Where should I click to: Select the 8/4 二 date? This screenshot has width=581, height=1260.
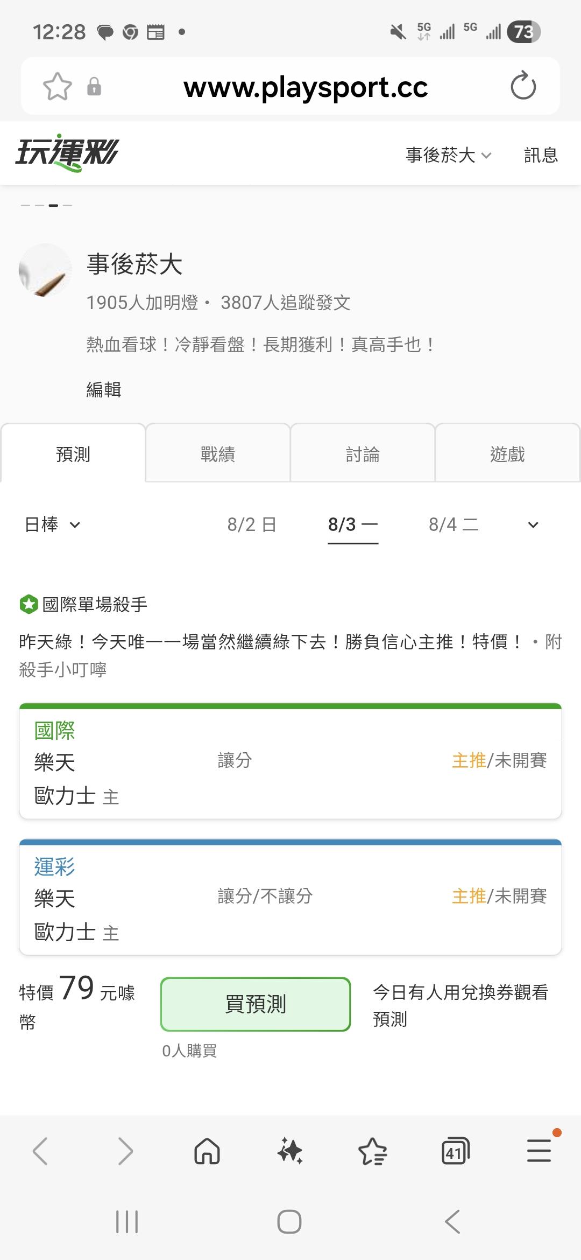click(x=454, y=524)
